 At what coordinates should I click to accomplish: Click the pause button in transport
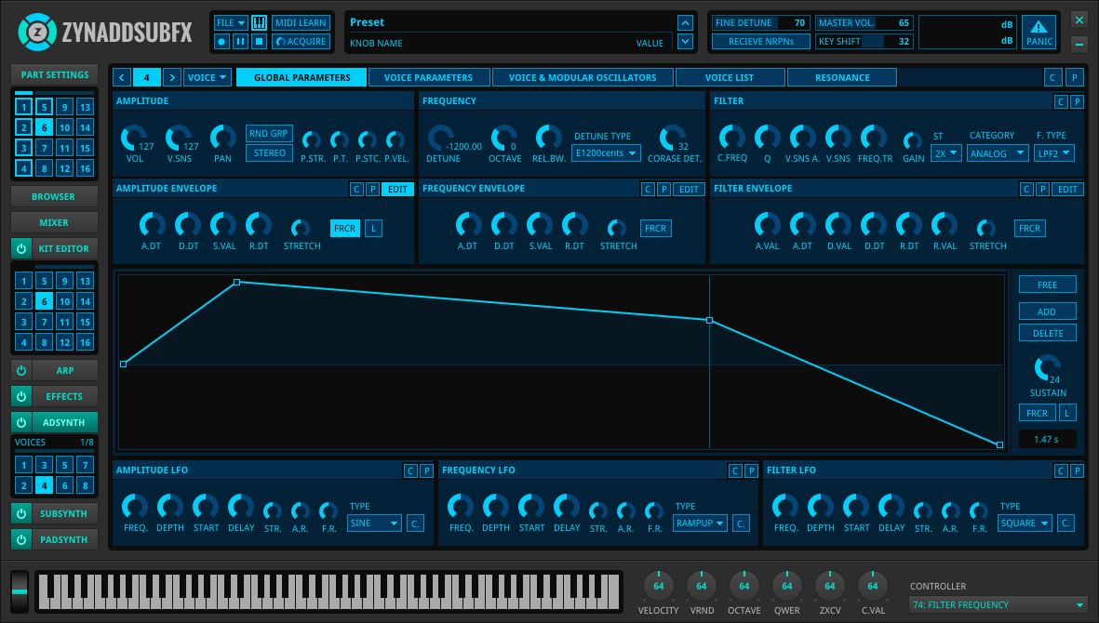pos(240,41)
